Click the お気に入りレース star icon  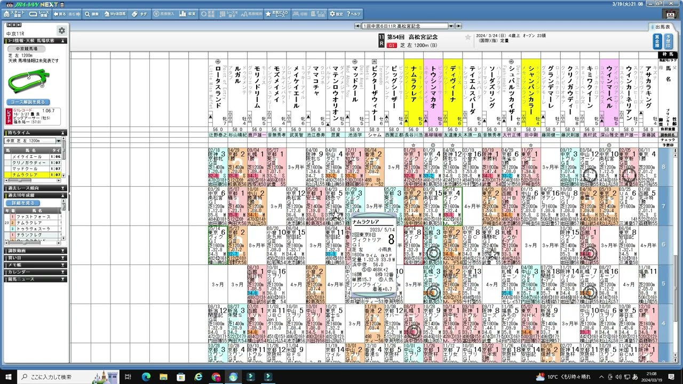(276, 13)
